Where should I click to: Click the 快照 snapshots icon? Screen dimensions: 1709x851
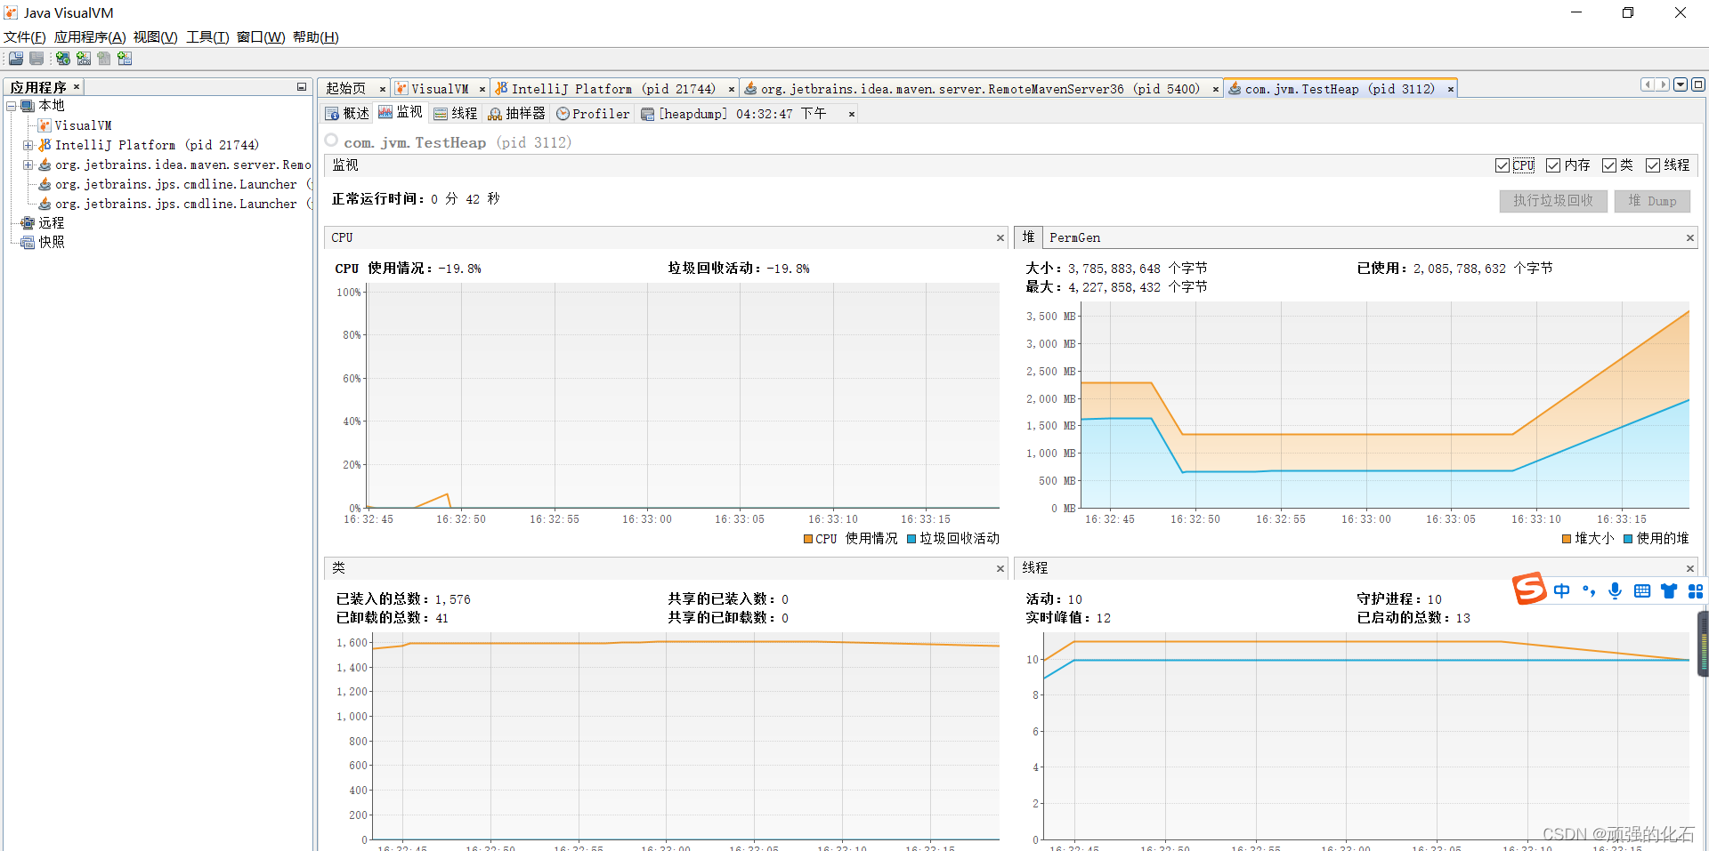[x=28, y=243]
